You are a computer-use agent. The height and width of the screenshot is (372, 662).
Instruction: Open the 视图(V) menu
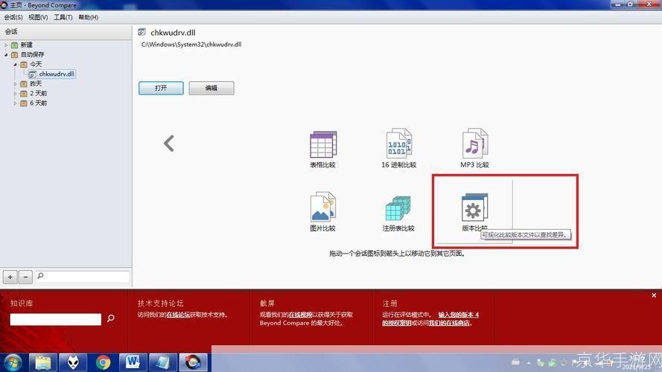38,17
